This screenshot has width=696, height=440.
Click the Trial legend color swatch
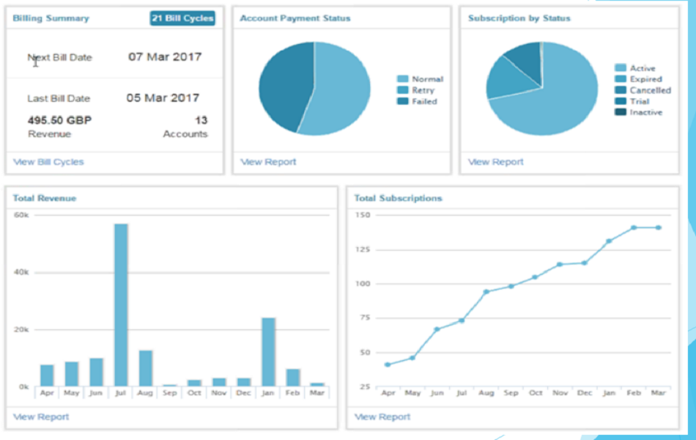coord(621,101)
